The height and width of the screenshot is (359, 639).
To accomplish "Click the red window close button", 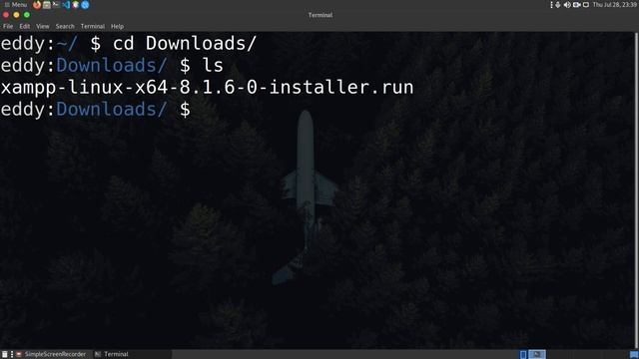I will (x=6, y=15).
